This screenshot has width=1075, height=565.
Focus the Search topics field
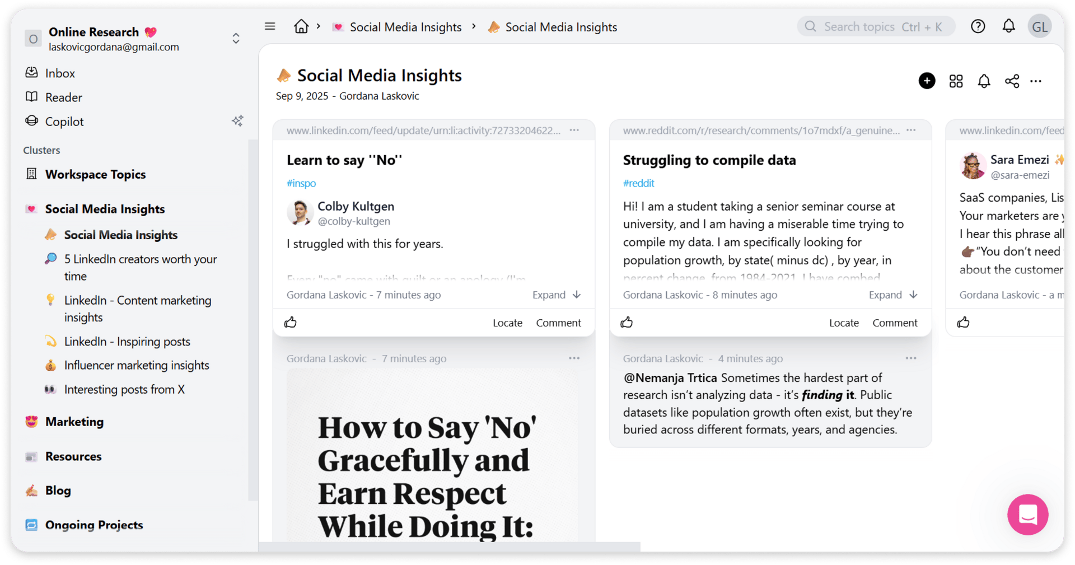click(x=876, y=26)
